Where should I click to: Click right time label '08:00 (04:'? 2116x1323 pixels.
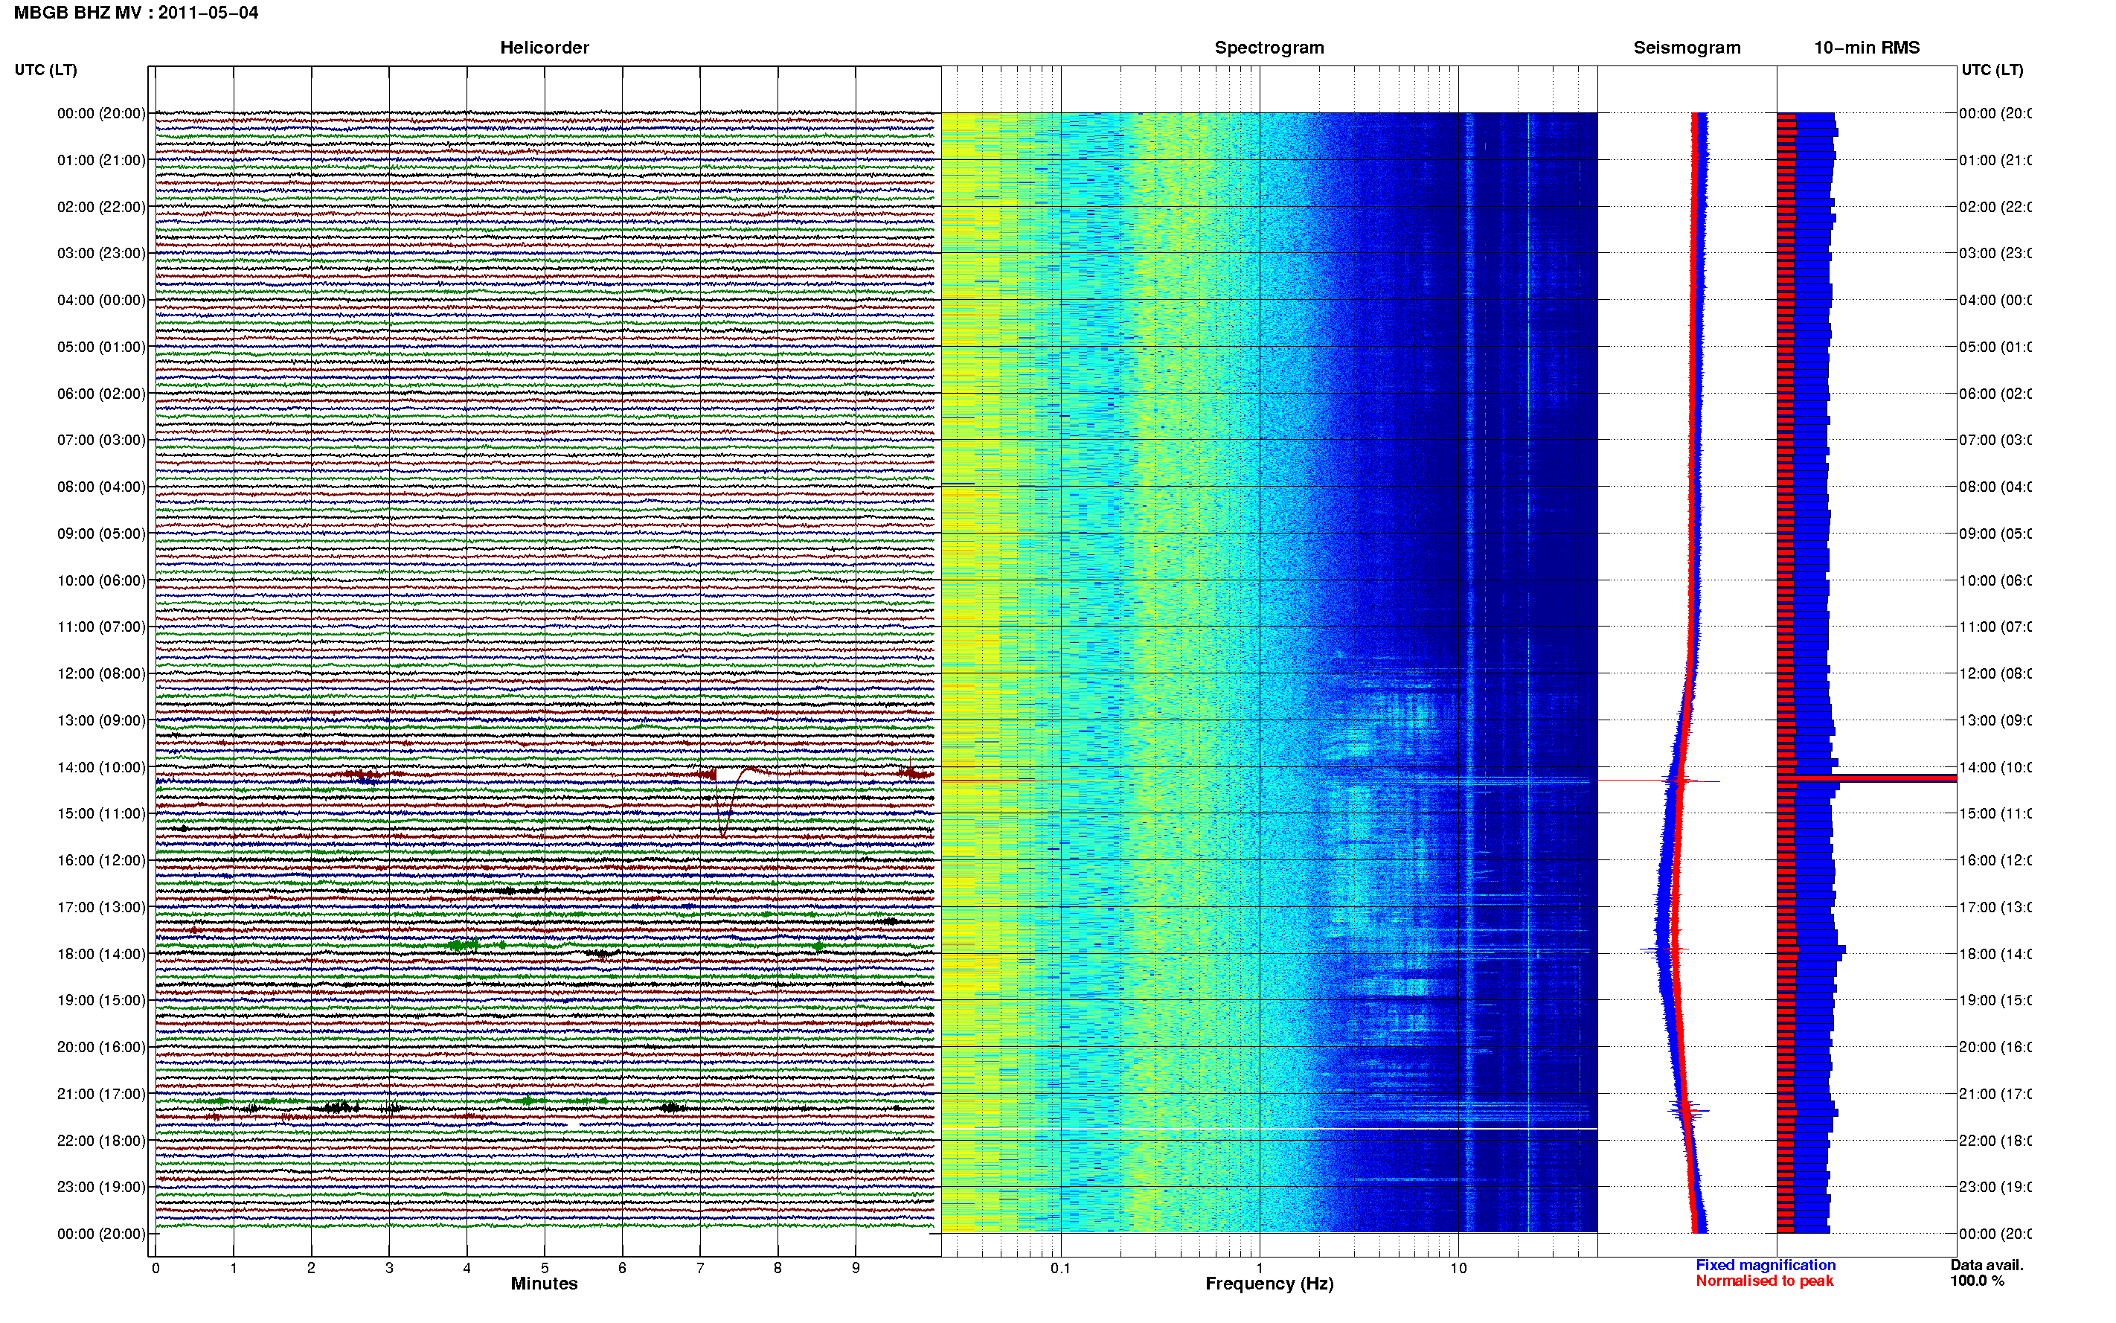click(1995, 487)
